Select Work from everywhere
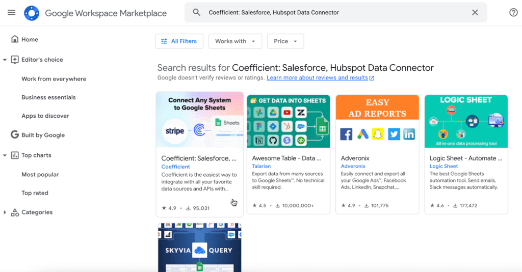Screen dimensions: 522x272 click(x=54, y=79)
